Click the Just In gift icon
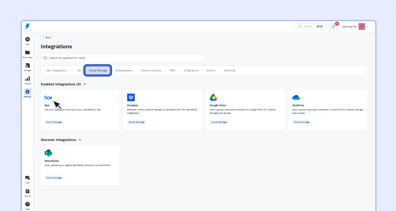This screenshot has height=211, width=396. pyautogui.click(x=27, y=191)
